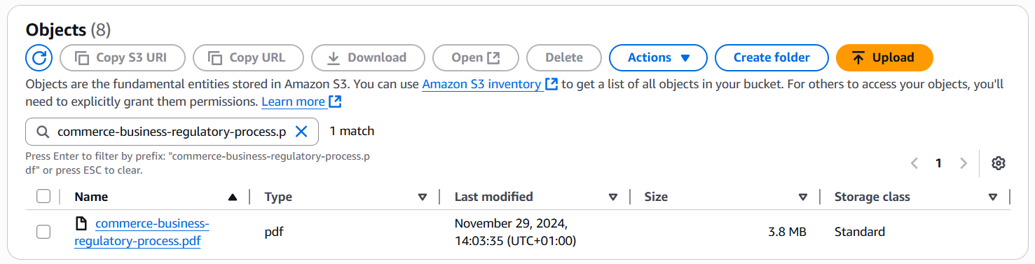Sort by Storage class column arrow

pyautogui.click(x=993, y=197)
